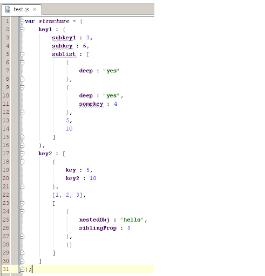The height and width of the screenshot is (276, 265).
Task: Click fold end marker on line 27
Action: (x=22, y=236)
